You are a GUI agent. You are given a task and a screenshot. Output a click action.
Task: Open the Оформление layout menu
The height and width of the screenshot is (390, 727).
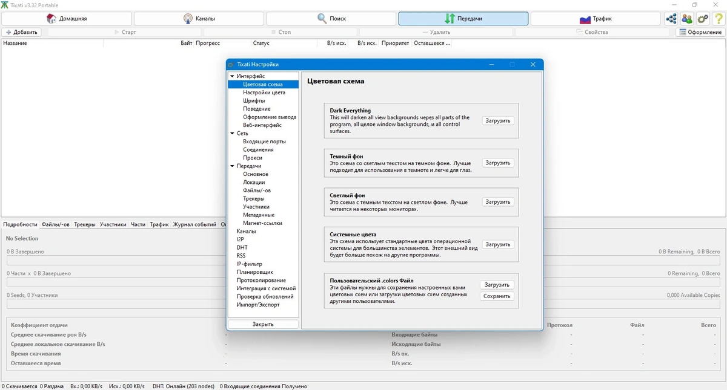pos(700,32)
